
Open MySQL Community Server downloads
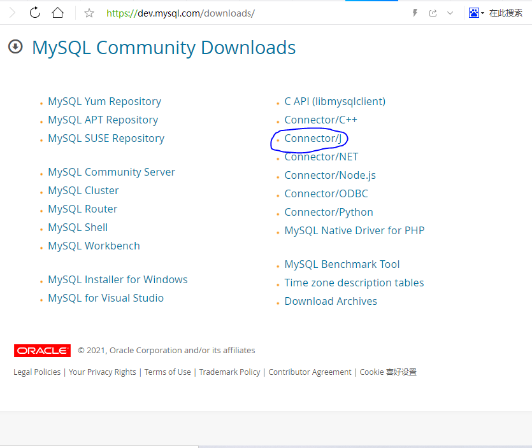111,172
